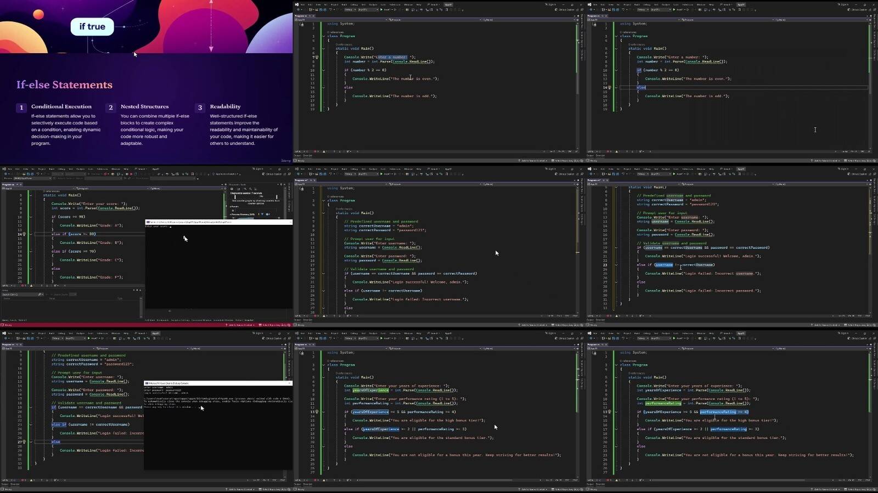
Task: Click the 'if true' bubble on the slide
Action: point(92,26)
